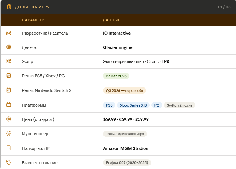This screenshot has height=169, width=236.
Task: Click the chip icon in Движок row
Action: 9,47
